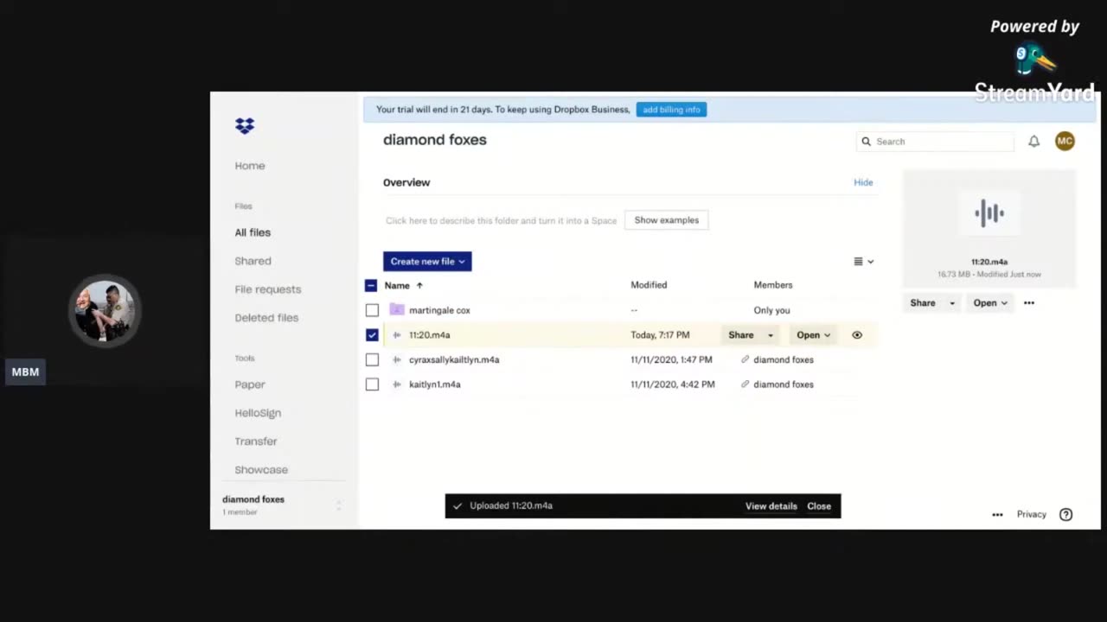Expand Open dropdown on 11:20.m4a row
The width and height of the screenshot is (1107, 622).
(x=813, y=335)
